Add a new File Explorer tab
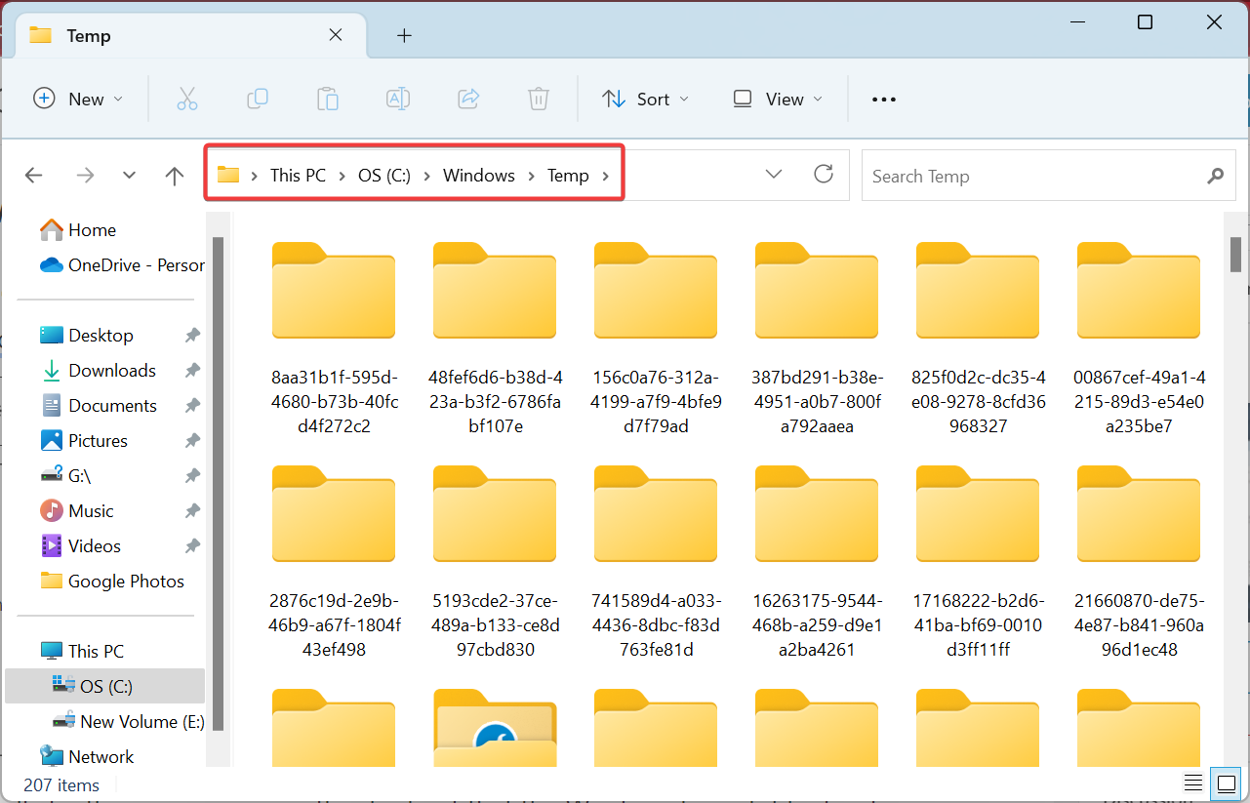 [x=404, y=36]
